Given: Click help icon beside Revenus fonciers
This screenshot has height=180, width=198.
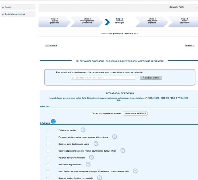Looking at the screenshot, I should (x=99, y=178).
